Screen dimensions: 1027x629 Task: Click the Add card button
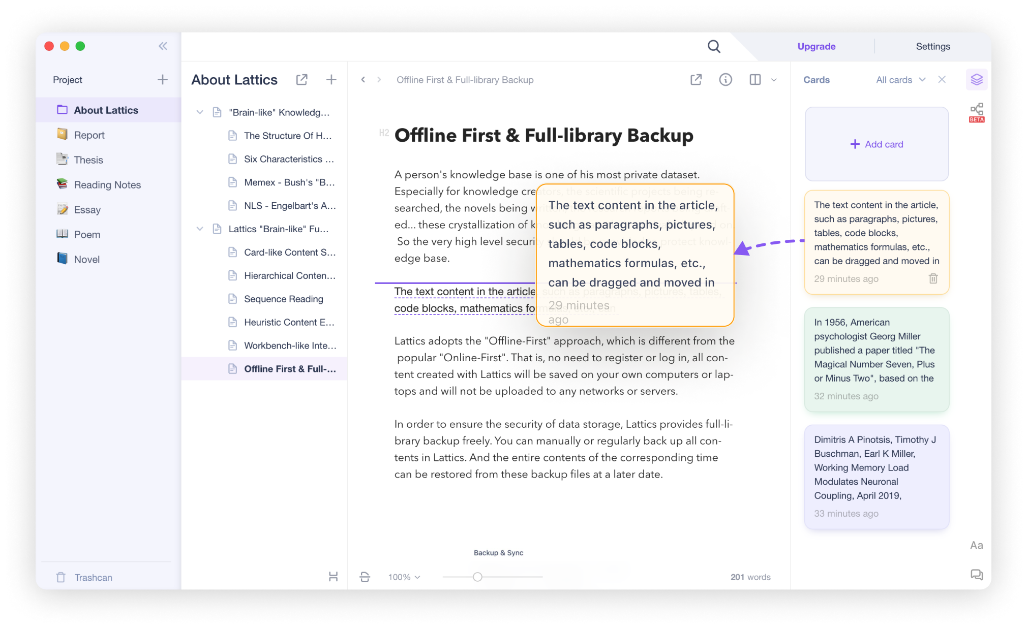pyautogui.click(x=877, y=144)
